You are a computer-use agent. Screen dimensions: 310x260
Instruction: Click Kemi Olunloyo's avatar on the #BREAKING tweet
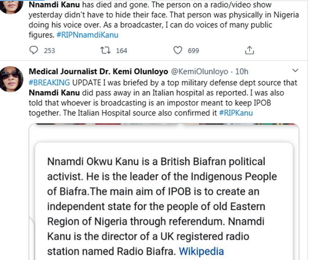click(x=11, y=78)
